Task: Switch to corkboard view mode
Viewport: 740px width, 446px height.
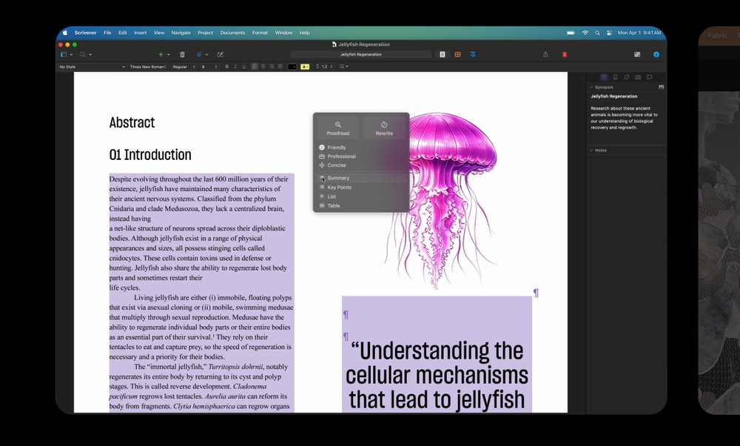Action: click(457, 55)
